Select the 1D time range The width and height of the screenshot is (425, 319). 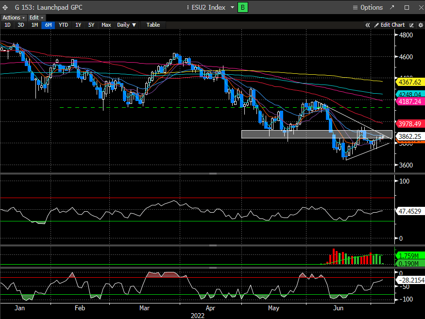7,25
